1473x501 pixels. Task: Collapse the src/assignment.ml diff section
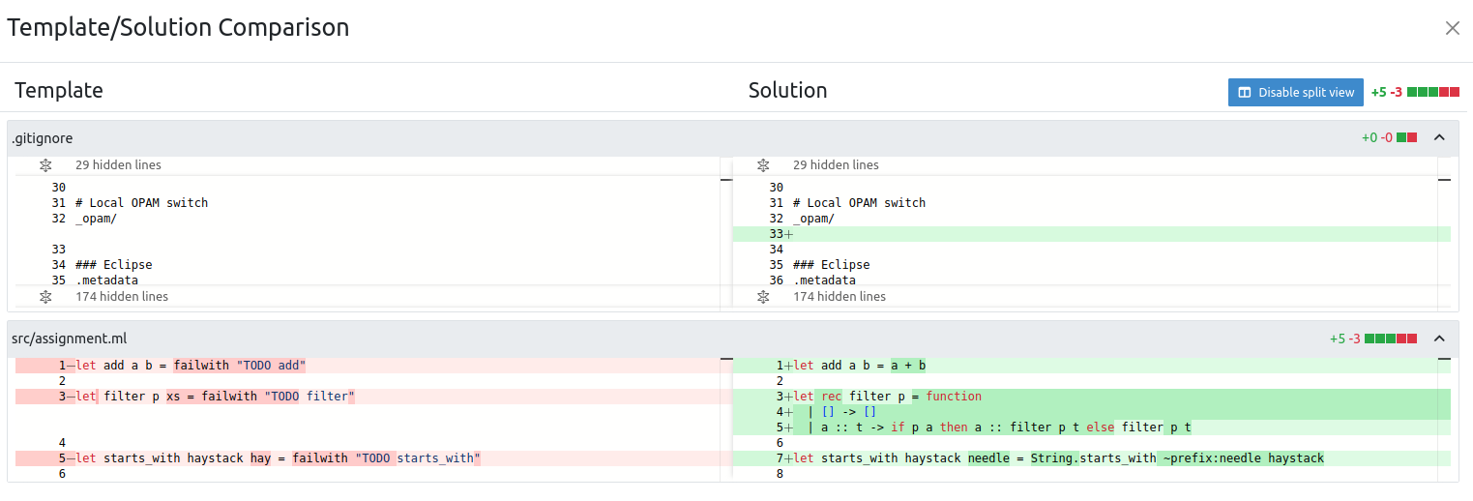click(1439, 339)
